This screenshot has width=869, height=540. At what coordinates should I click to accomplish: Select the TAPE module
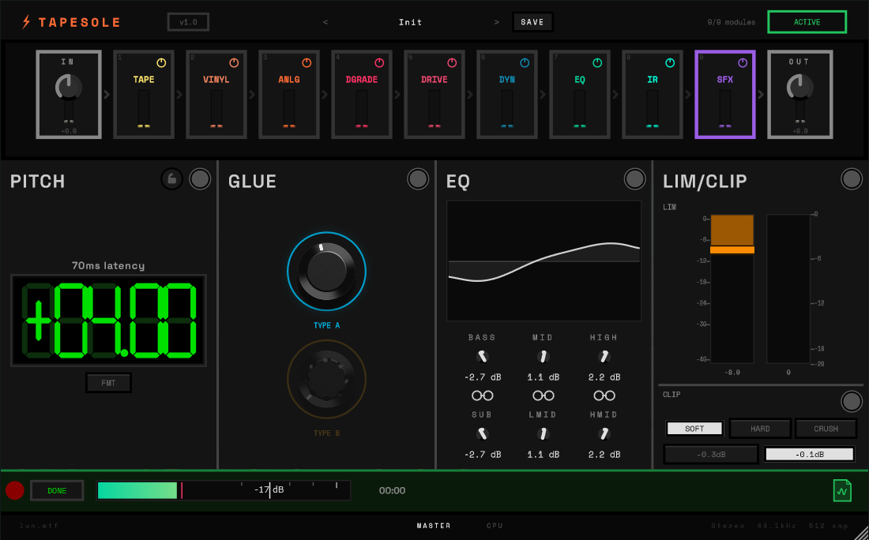pos(144,95)
